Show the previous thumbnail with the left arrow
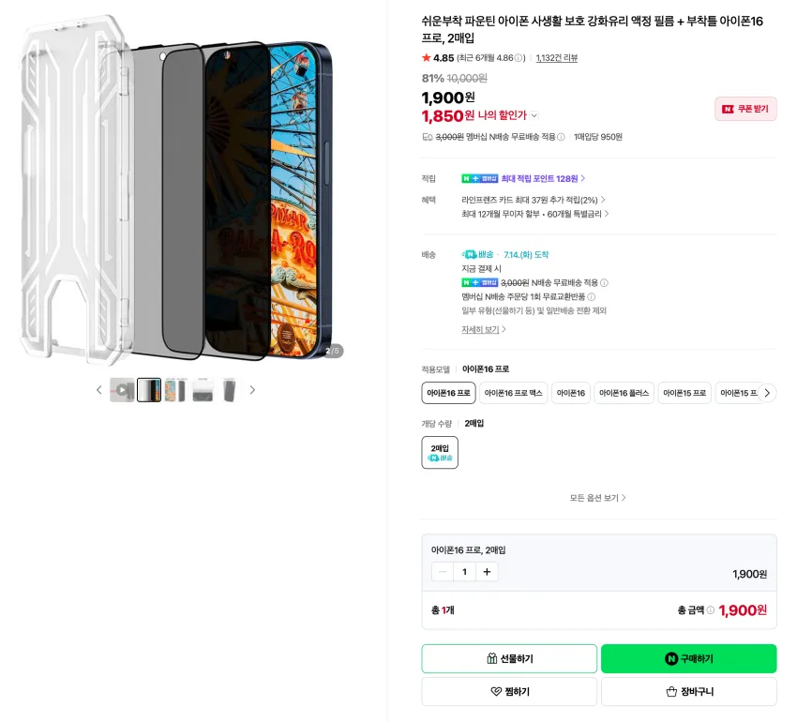797x722 pixels. [99, 390]
